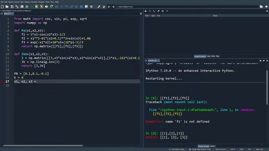This screenshot has width=269, height=151.
Task: Open the Consoles menu
Action: pyautogui.click(x=34, y=2)
